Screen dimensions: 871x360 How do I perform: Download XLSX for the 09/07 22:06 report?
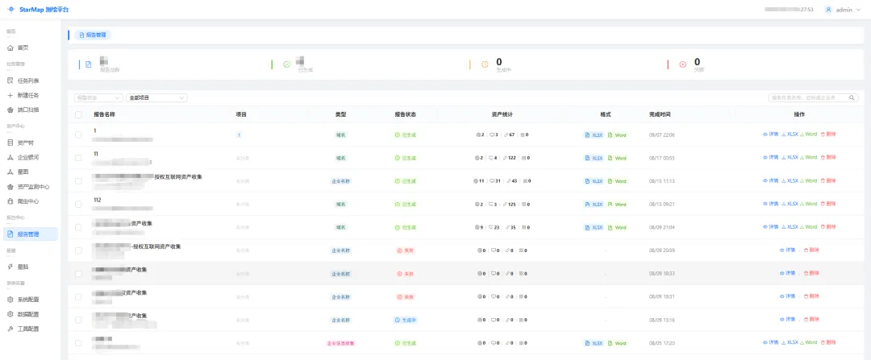coord(790,134)
